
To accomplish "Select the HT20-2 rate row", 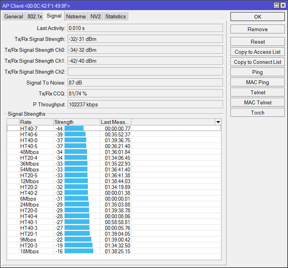I will 114,187.
